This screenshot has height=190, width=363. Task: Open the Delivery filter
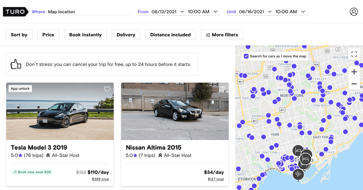(x=126, y=35)
